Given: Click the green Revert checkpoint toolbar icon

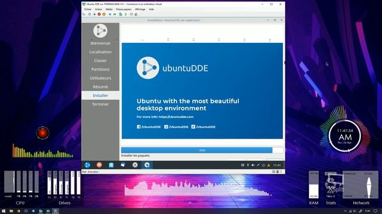Looking at the screenshot, I should point(125,14).
